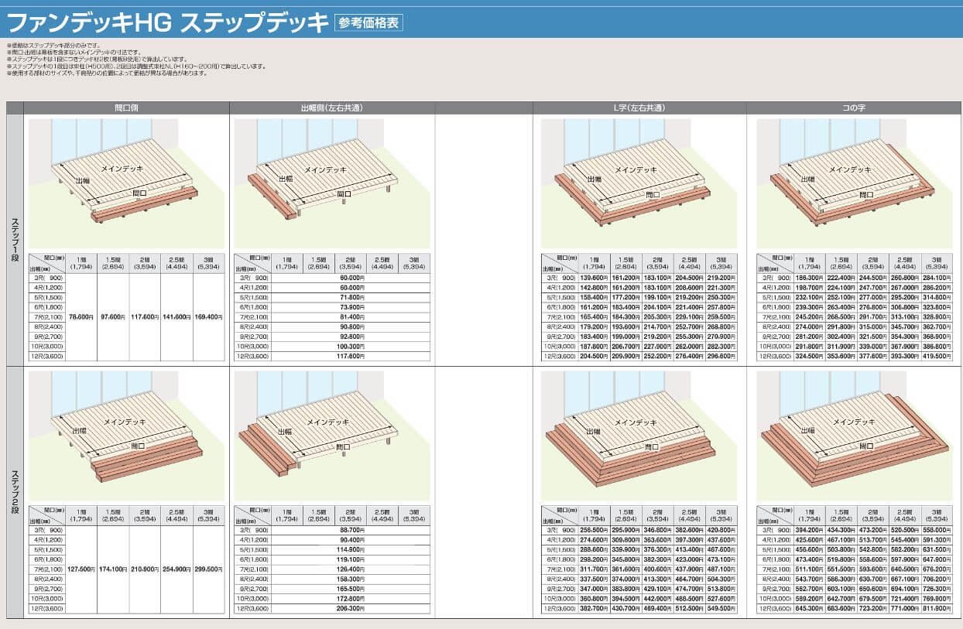Select the 88,700円 price row
This screenshot has width=963, height=629.
[351, 529]
